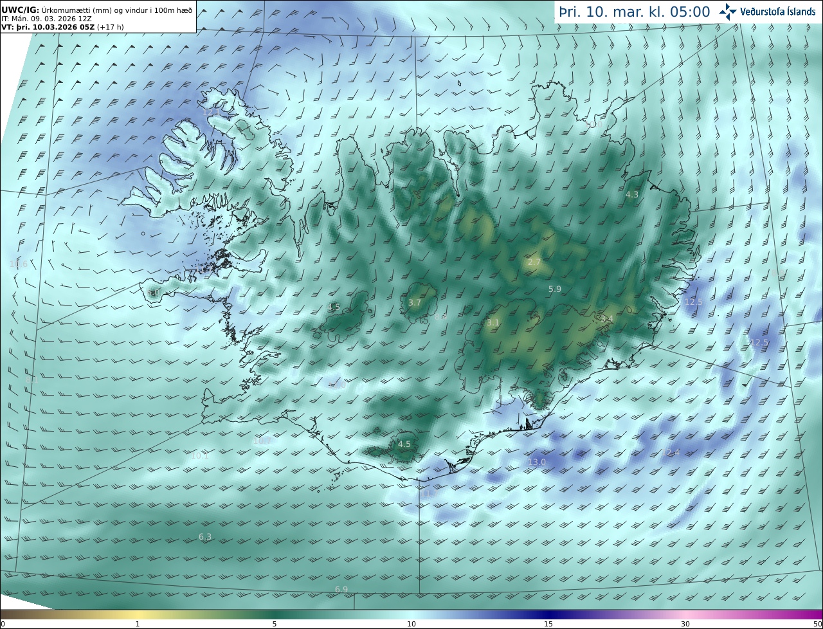Click the colorbar tick label 10
Image resolution: width=823 pixels, height=629 pixels.
click(411, 624)
